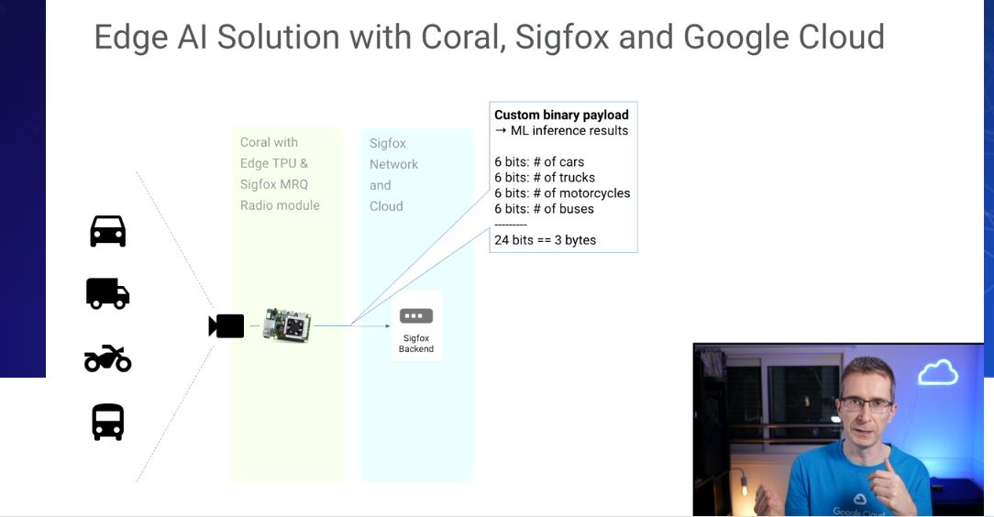Click the '24 bits == 3 bytes' text
Viewport: 994px width, 517px height.
[x=546, y=240]
